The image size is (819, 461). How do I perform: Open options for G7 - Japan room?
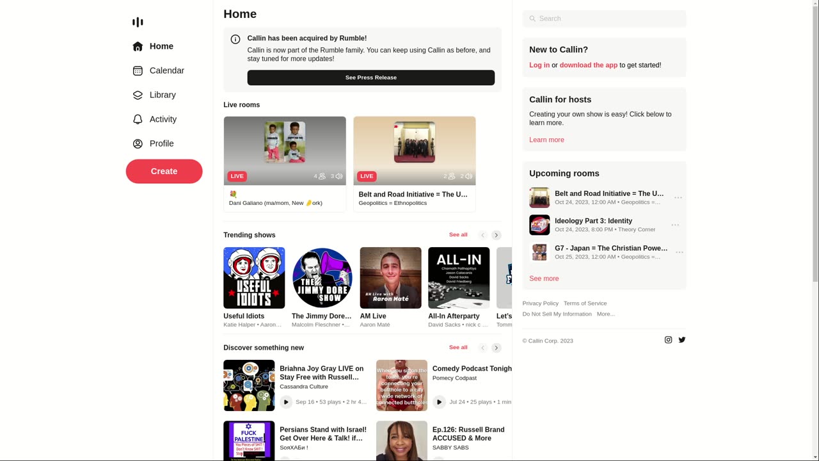[x=680, y=252]
